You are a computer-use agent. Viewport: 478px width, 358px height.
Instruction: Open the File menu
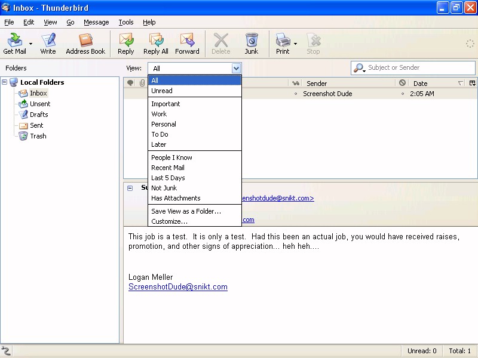tap(9, 22)
